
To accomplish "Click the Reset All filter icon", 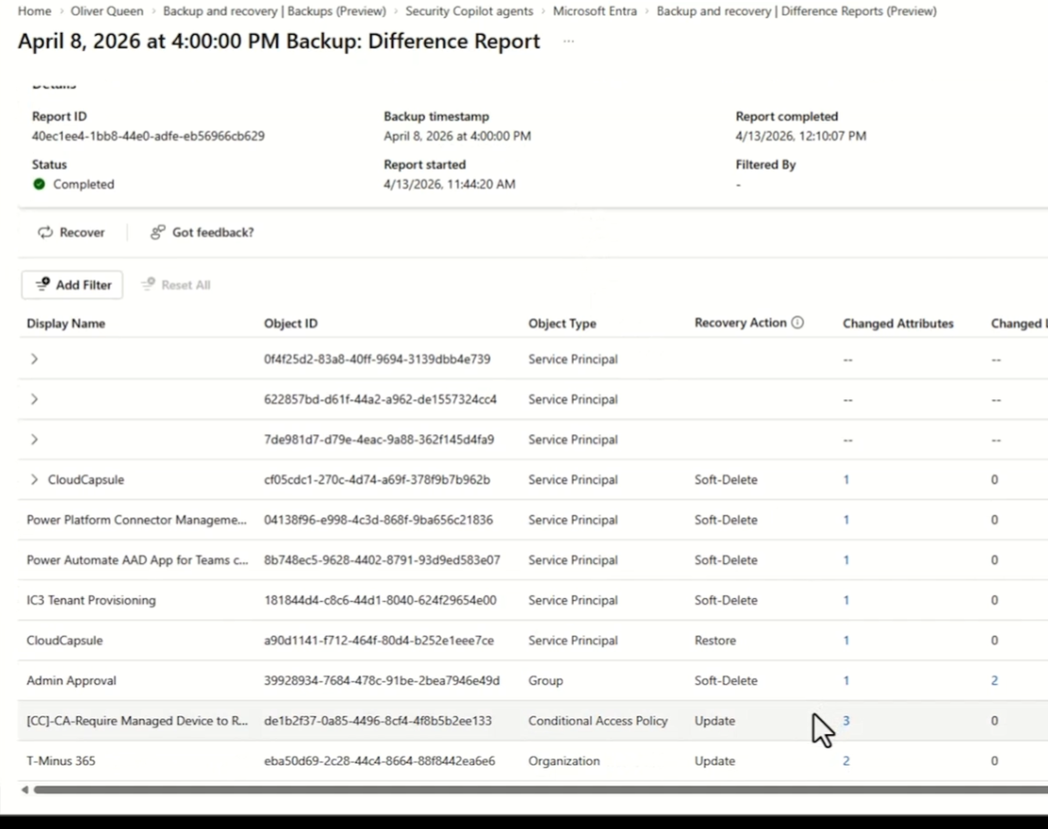I will 148,285.
